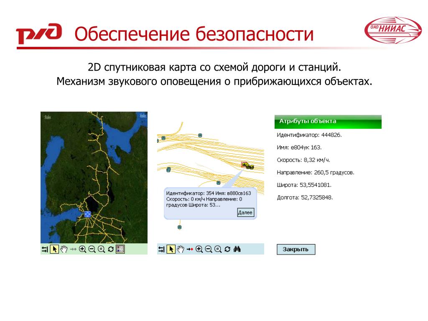
Task: Click station marker just above the info balloon
Action: tap(218, 183)
